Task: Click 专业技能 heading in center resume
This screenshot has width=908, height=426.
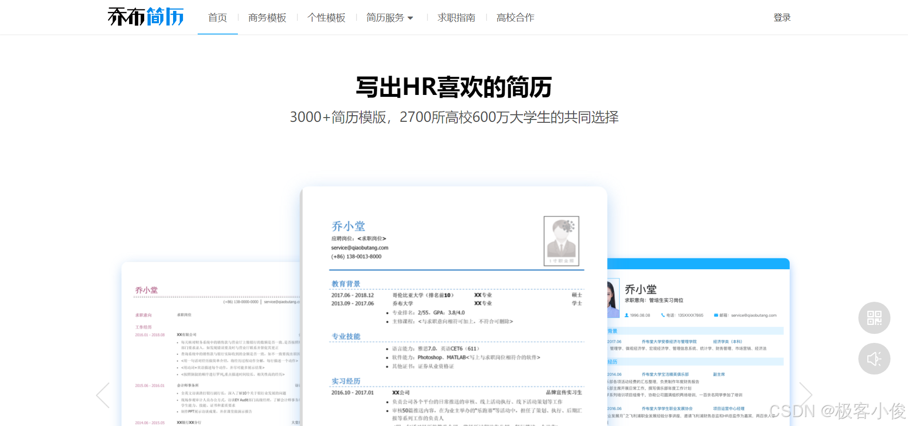Action: [x=346, y=336]
